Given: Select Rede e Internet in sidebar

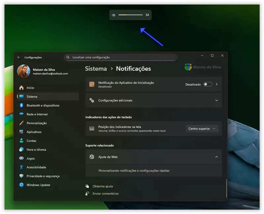Looking at the screenshot, I should tap(37, 114).
